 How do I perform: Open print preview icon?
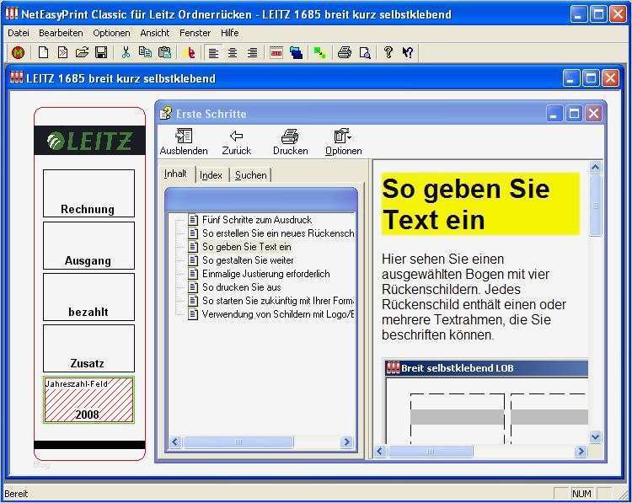[x=365, y=53]
